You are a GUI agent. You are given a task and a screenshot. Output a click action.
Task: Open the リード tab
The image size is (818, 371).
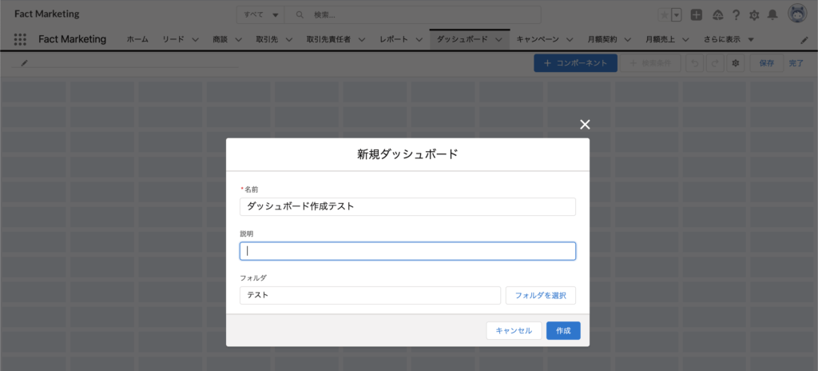point(173,39)
